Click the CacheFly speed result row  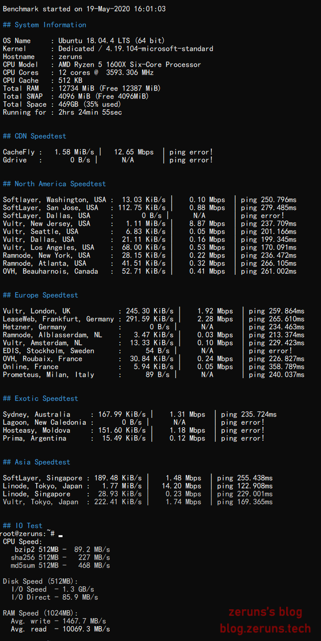pos(108,152)
